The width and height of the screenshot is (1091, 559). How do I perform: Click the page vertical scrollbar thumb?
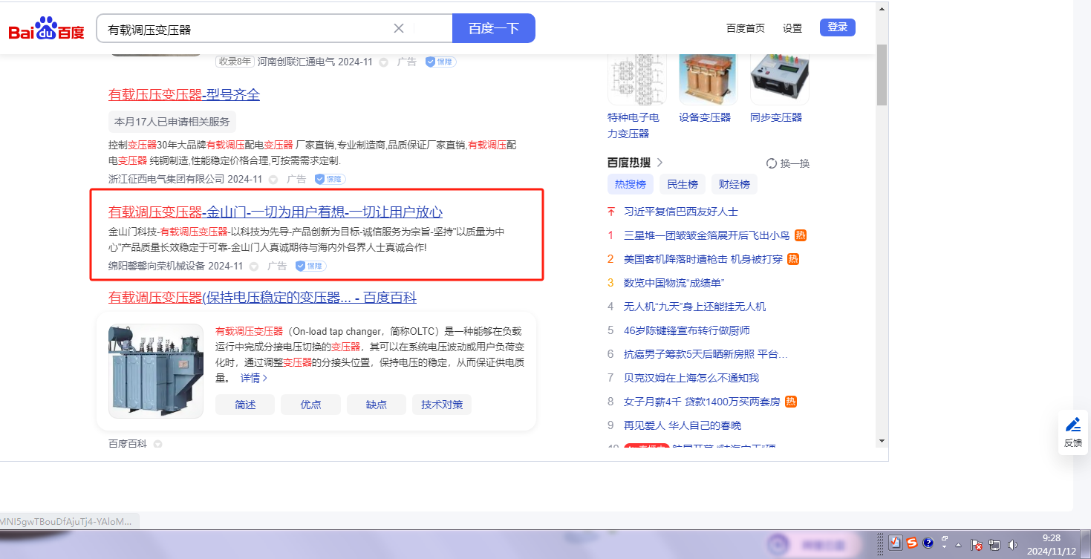click(882, 74)
